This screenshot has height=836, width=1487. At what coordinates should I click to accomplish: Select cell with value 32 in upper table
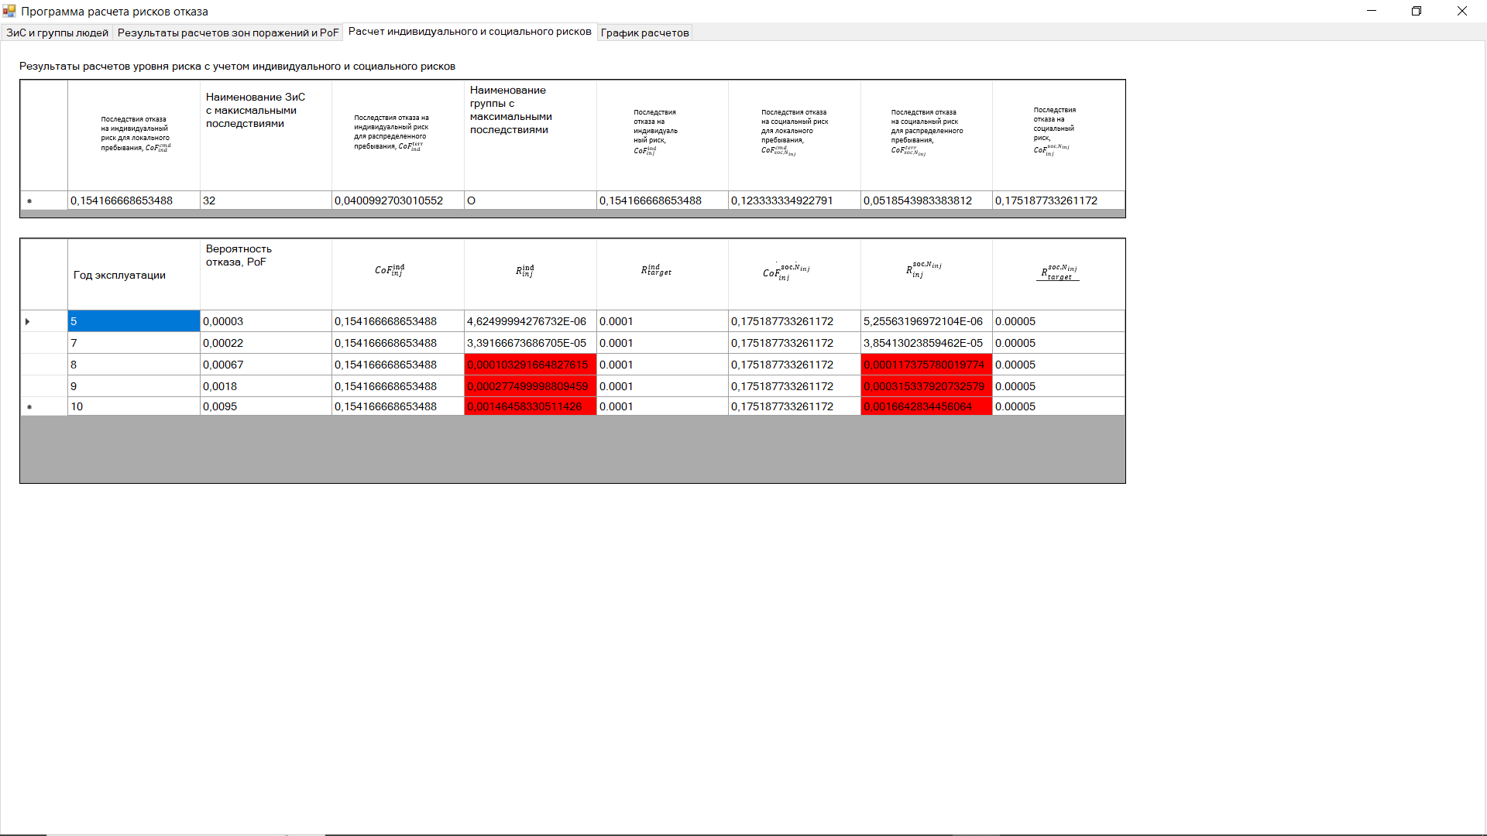[265, 200]
